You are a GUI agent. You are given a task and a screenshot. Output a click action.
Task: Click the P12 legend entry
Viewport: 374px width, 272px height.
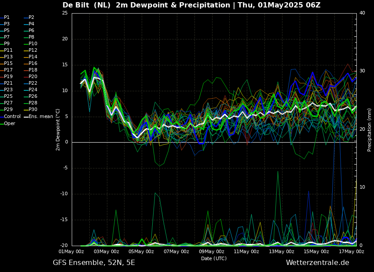[x=30, y=50]
